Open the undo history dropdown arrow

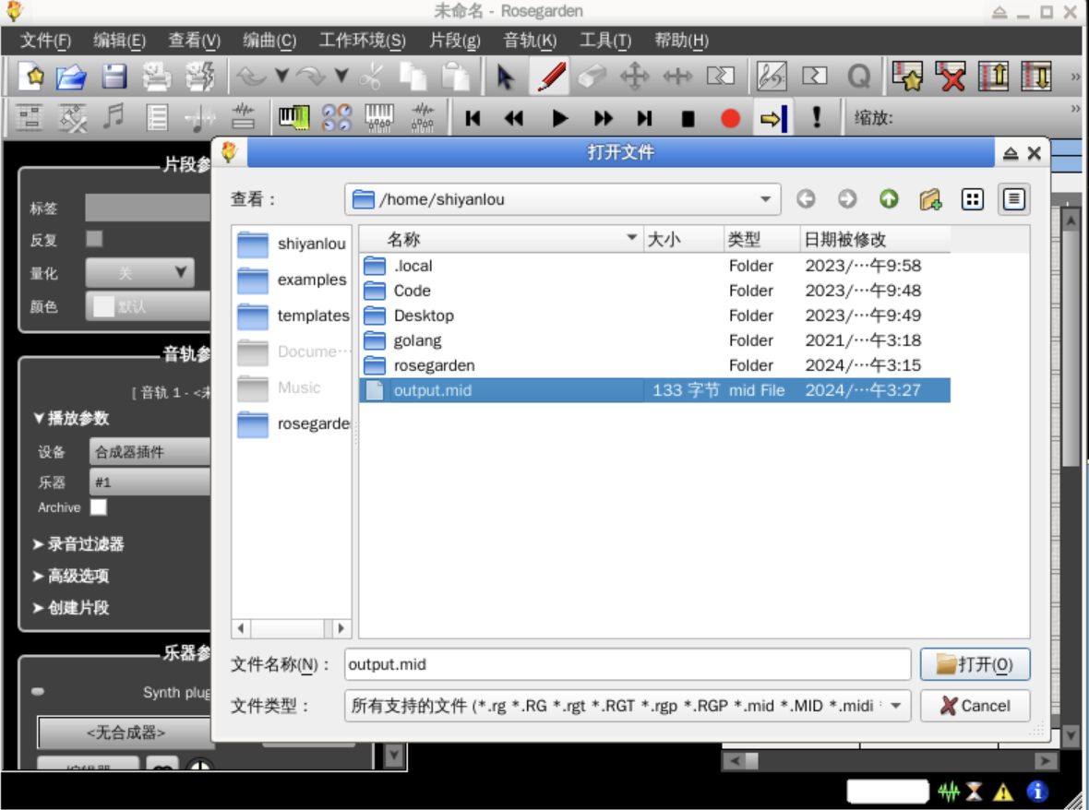pos(281,75)
